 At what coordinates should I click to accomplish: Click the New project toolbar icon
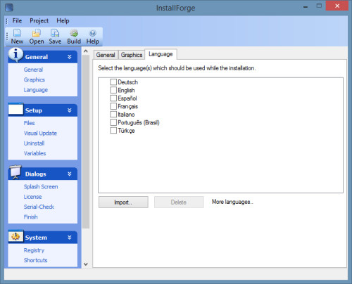17,33
